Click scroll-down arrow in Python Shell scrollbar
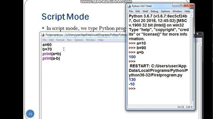 (x=192, y=103)
